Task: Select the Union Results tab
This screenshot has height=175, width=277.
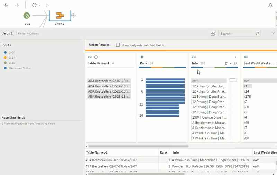Action: tap(99, 45)
